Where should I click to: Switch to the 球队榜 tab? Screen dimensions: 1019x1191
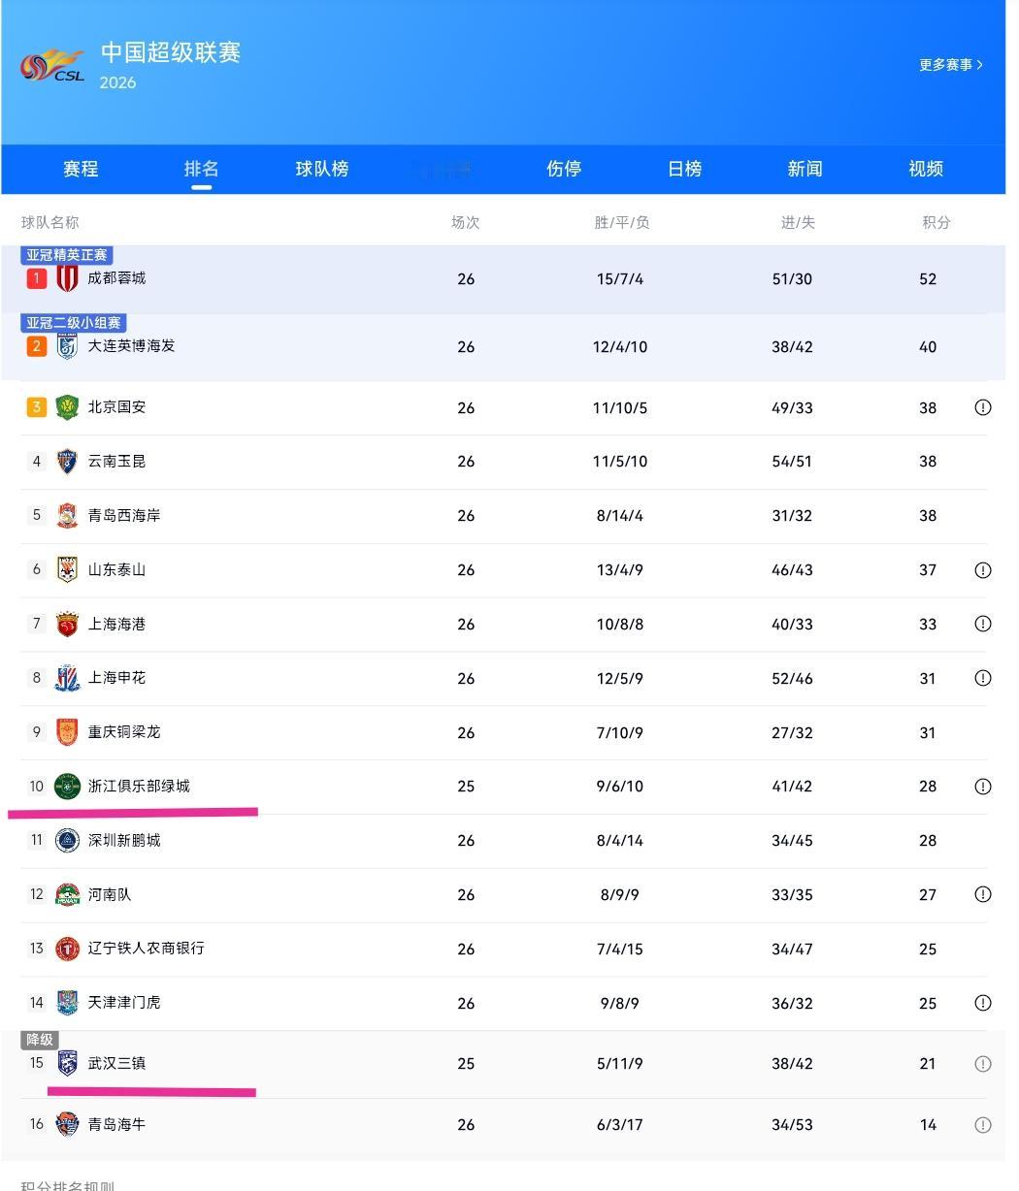[322, 169]
